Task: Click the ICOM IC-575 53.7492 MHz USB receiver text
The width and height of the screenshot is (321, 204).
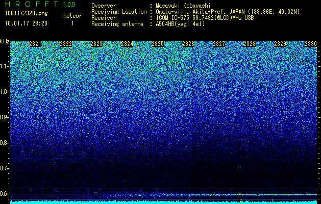Action: 205,18
